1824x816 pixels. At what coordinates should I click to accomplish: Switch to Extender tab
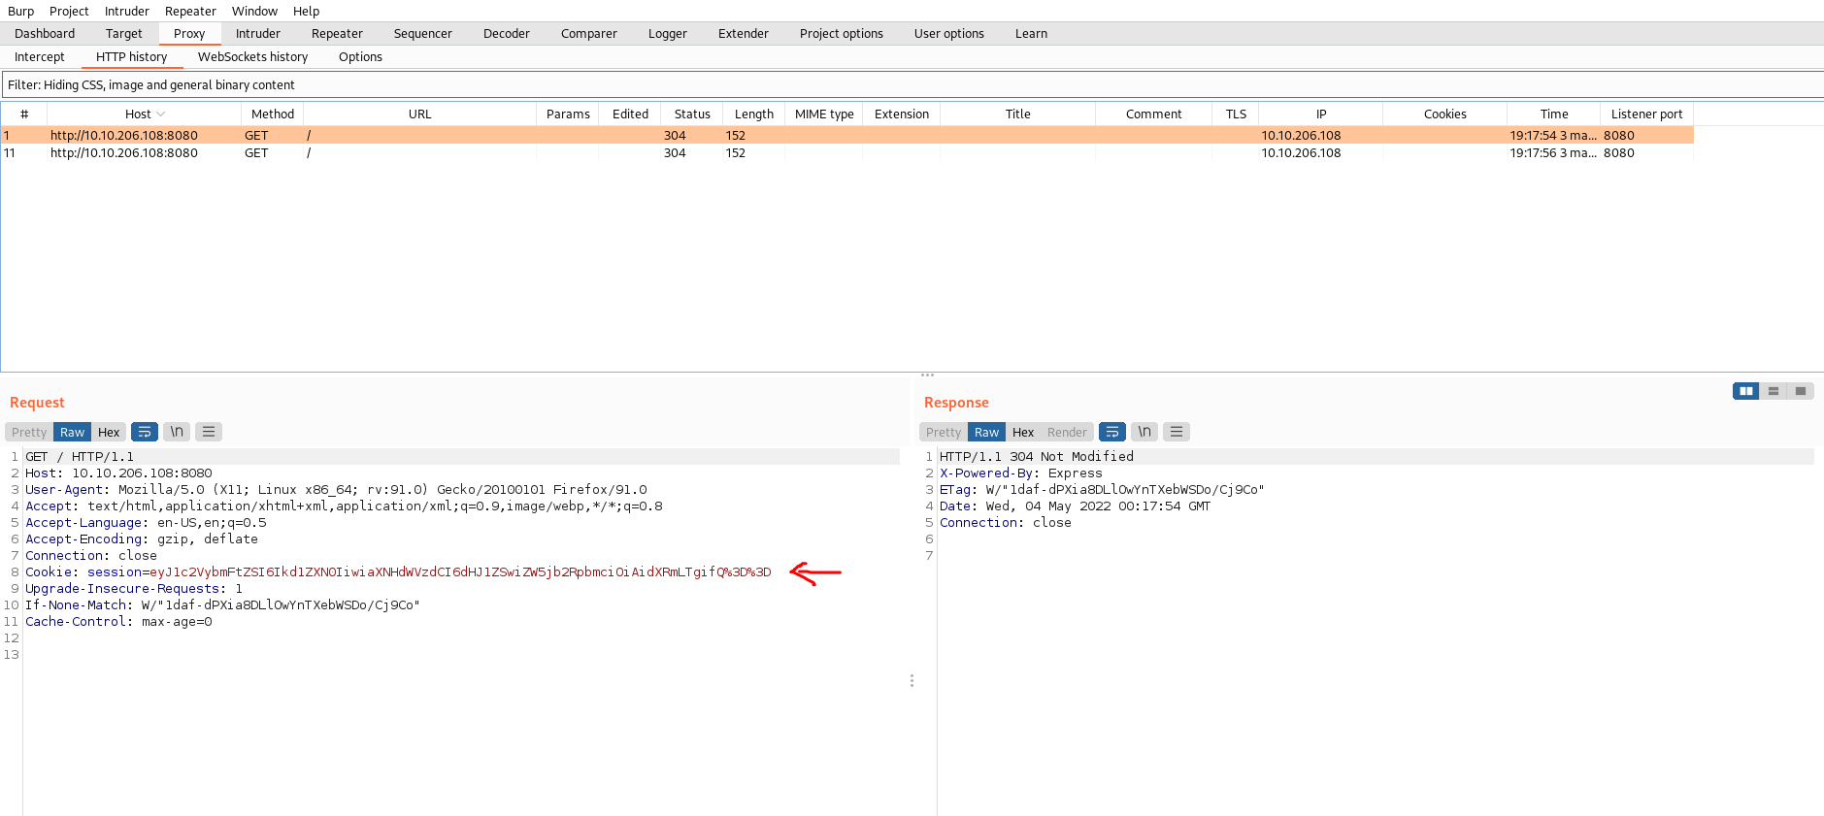[x=744, y=33]
